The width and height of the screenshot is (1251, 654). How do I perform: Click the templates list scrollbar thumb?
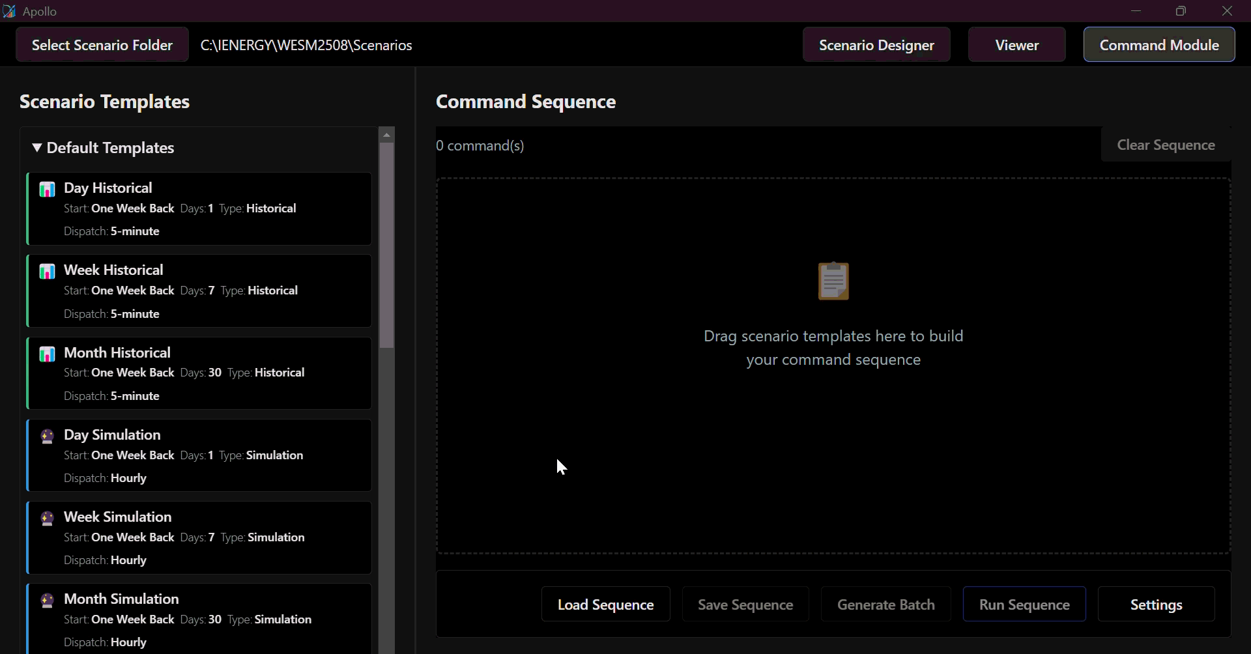coord(386,245)
